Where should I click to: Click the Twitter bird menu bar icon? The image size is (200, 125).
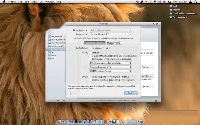(x=142, y=2)
